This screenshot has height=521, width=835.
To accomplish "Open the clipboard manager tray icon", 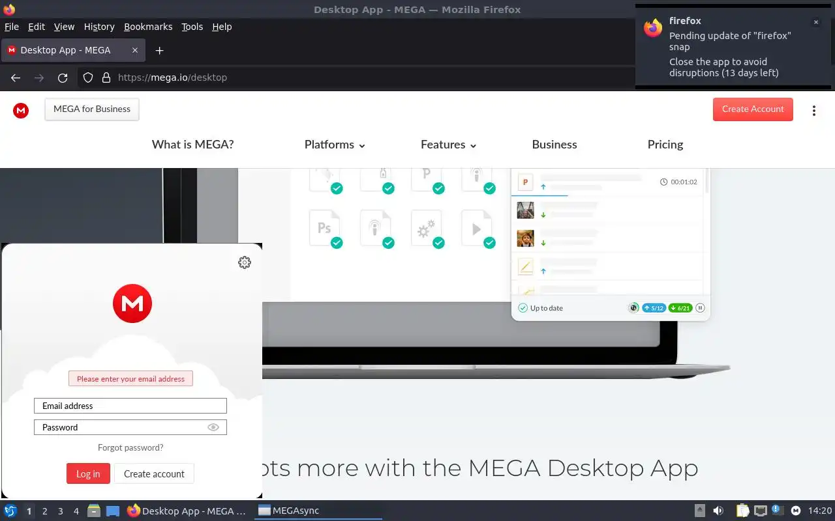I will [x=742, y=511].
